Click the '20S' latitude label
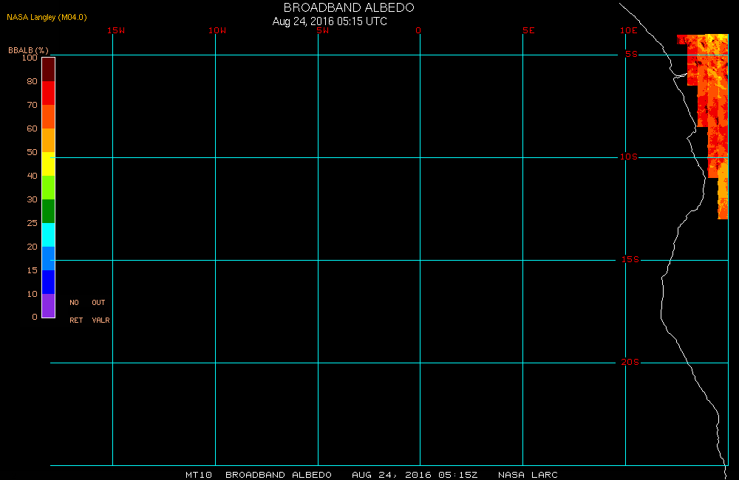The height and width of the screenshot is (480, 739). point(630,363)
